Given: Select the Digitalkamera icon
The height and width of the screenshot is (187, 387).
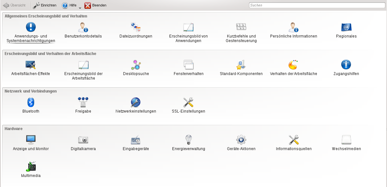Looking at the screenshot, I should tap(83, 140).
